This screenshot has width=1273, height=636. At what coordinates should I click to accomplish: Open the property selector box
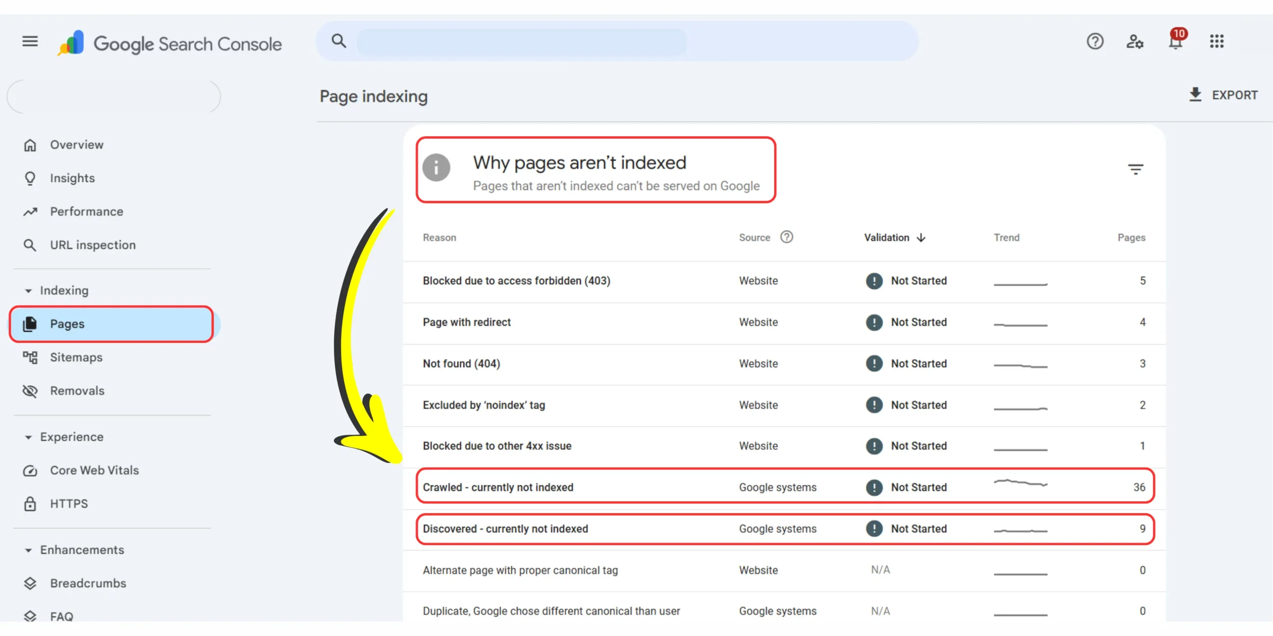pos(114,96)
